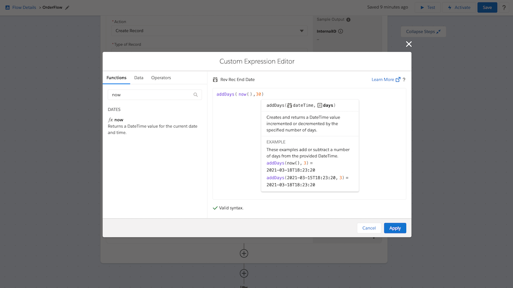The width and height of the screenshot is (513, 288).
Task: Click into the addDays expression editor line
Action: tap(240, 94)
